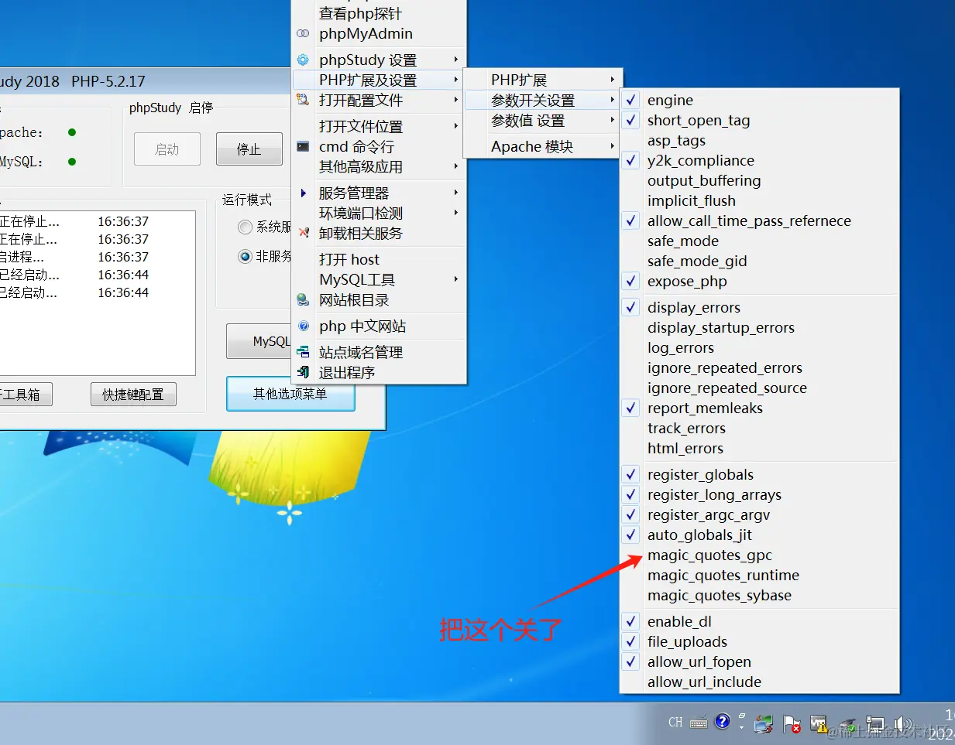The width and height of the screenshot is (955, 745).
Task: Toggle log_errors entry
Action: [760, 347]
